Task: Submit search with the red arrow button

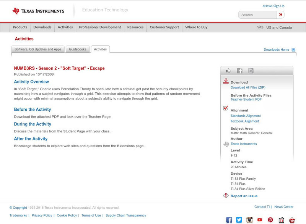Action: pos(280,15)
